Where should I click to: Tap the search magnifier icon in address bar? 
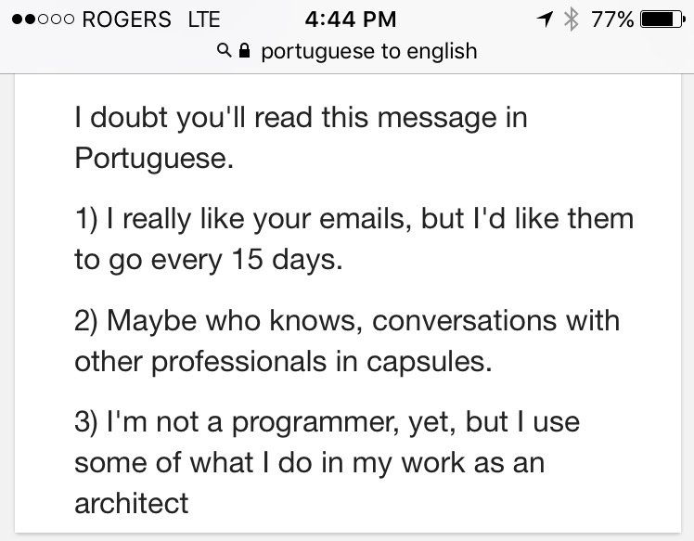pos(224,52)
